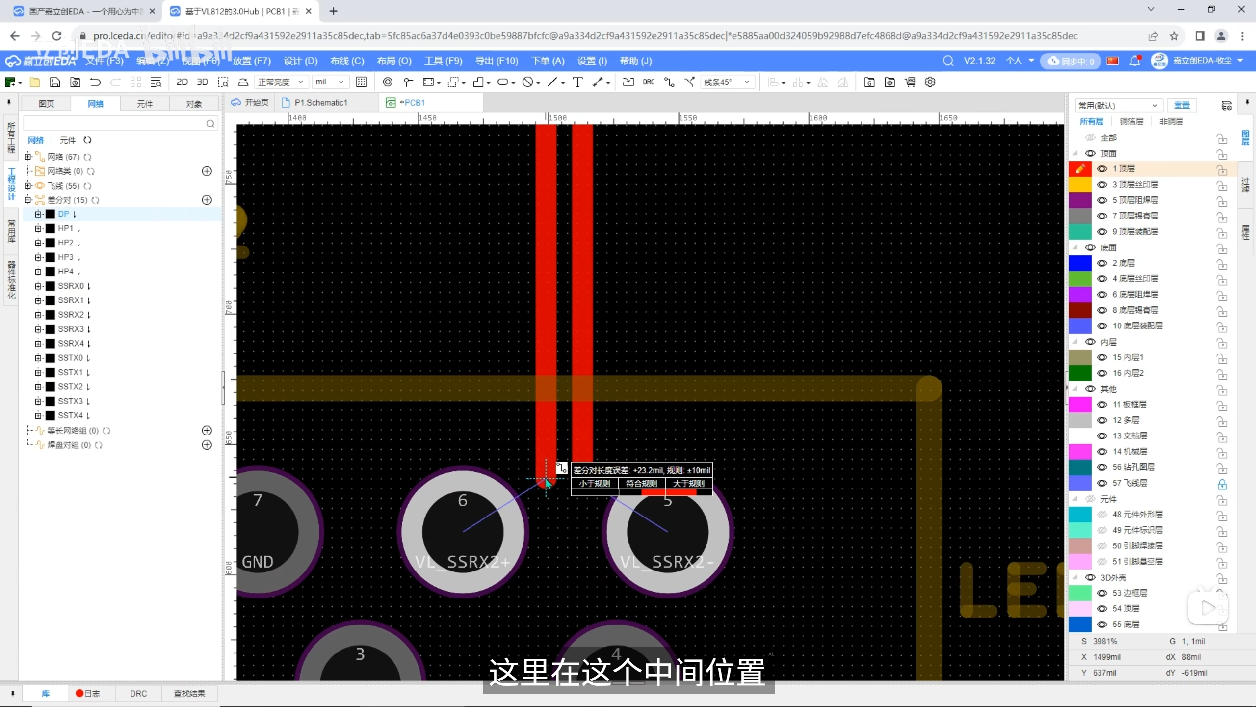Show the 48 元件外形层 layer
Image resolution: width=1256 pixels, height=707 pixels.
(x=1102, y=514)
